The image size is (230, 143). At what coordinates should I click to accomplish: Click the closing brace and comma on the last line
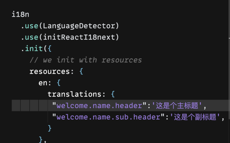[42, 139]
